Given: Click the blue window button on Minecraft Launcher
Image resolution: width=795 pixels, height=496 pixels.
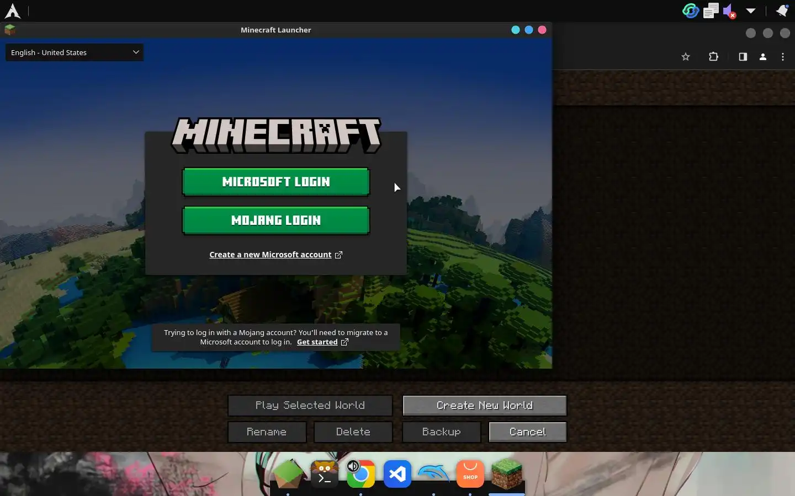Looking at the screenshot, I should pos(529,30).
